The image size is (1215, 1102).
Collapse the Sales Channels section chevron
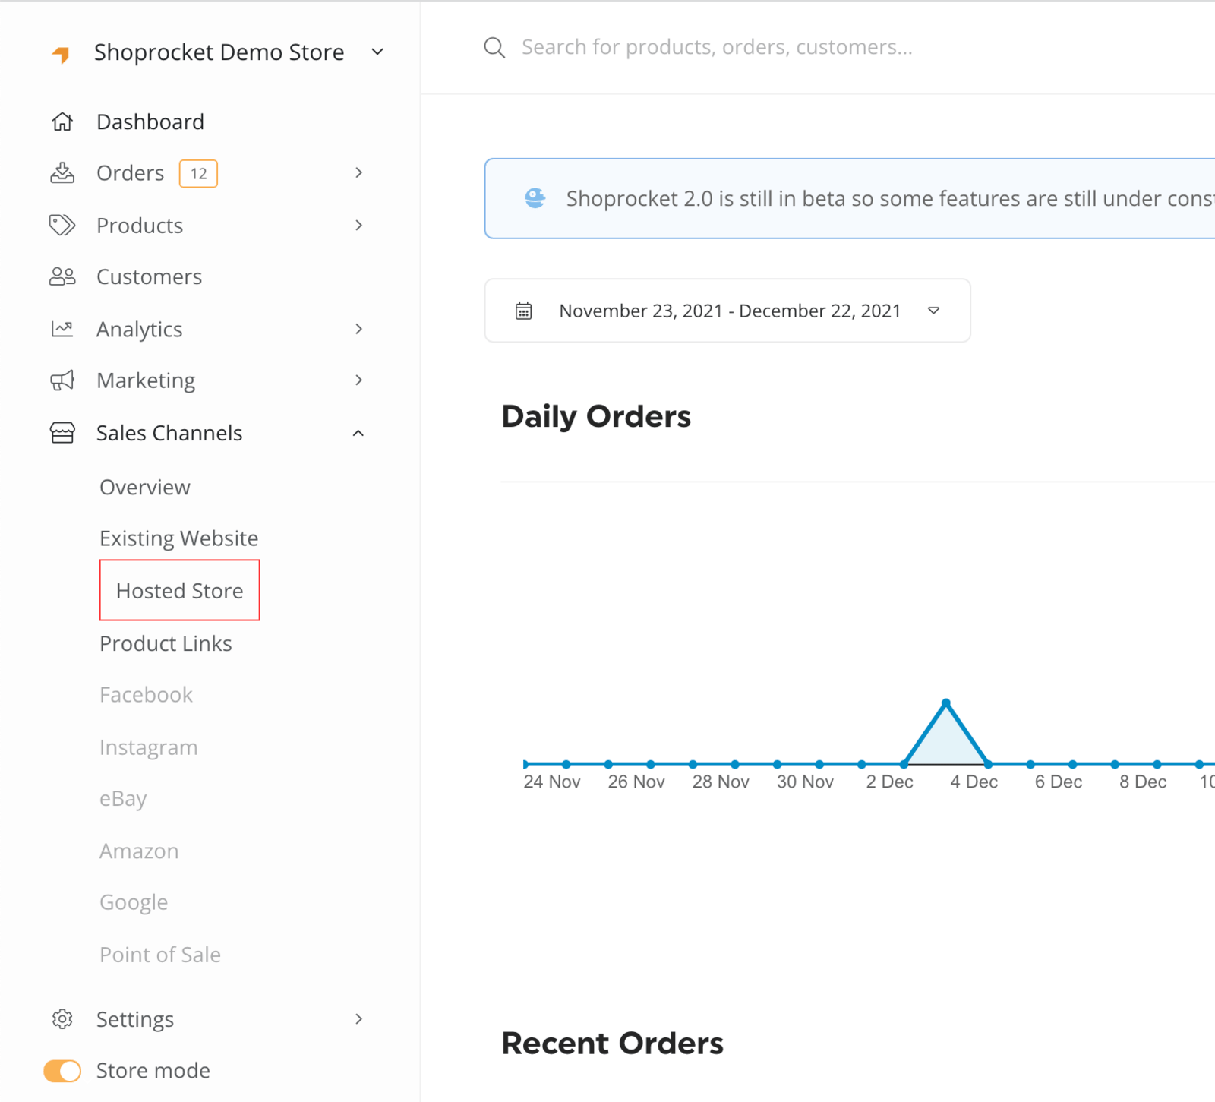[x=358, y=433]
